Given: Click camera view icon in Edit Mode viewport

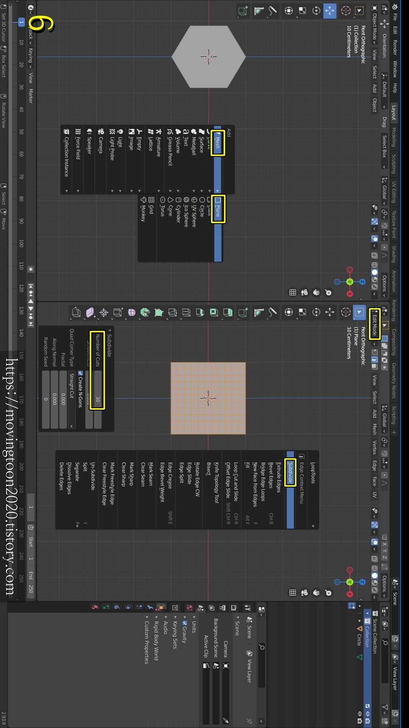Looking at the screenshot, I should [x=304, y=593].
